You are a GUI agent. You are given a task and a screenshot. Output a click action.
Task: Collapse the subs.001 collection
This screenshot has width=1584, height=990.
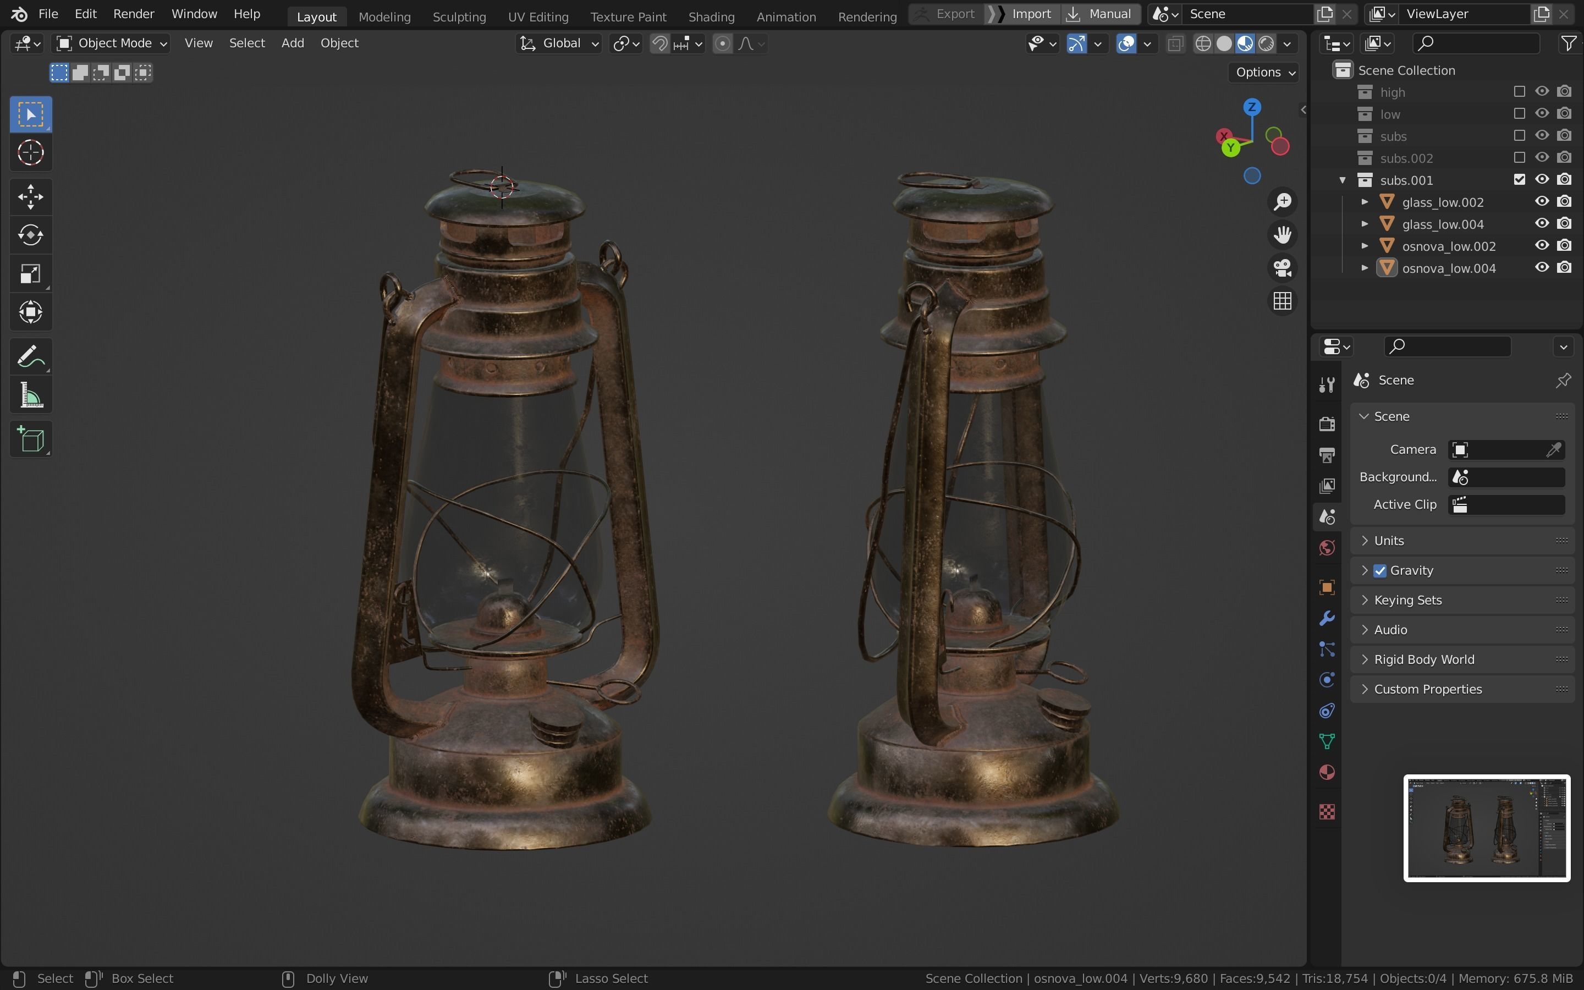pyautogui.click(x=1343, y=180)
